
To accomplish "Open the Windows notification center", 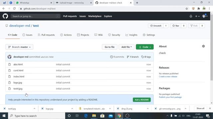I will coord(208,116).
